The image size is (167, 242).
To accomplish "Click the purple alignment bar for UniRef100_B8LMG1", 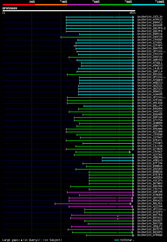I will 93,204.
